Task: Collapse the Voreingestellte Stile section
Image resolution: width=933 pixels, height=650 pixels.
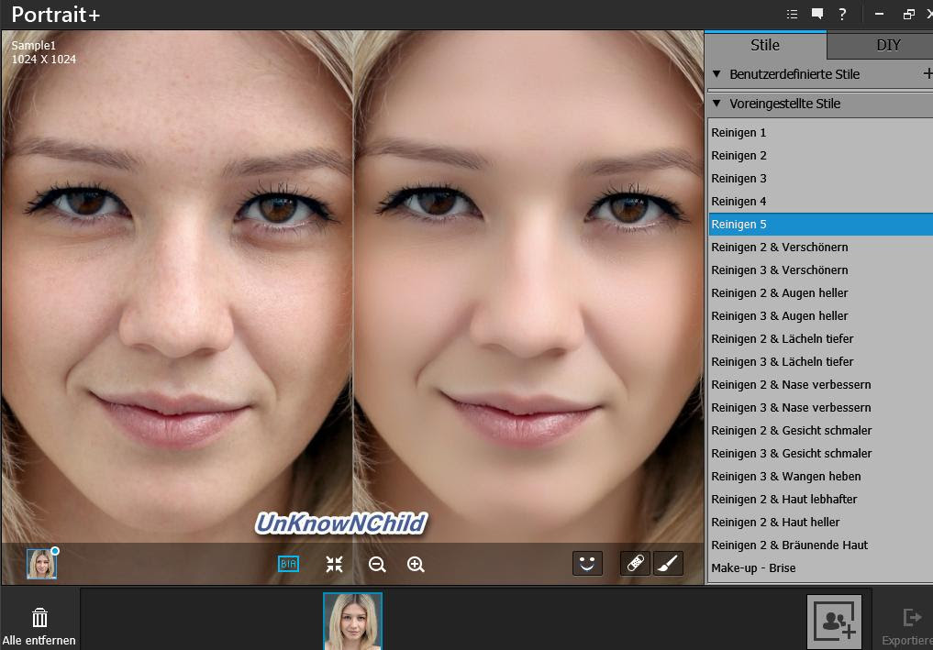Action: point(717,104)
